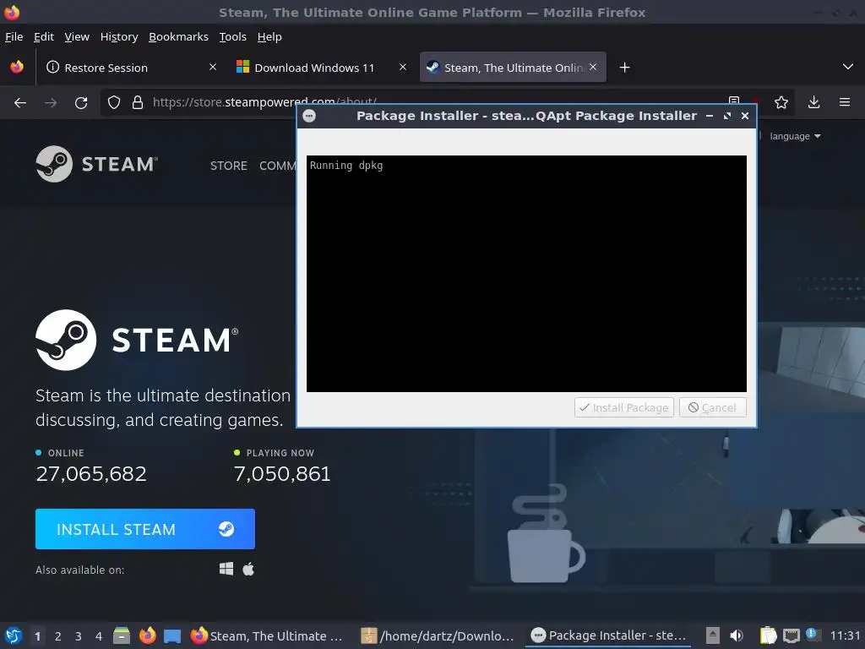865x649 pixels.
Task: Click the 7,050,861 playing now count
Action: [x=282, y=473]
